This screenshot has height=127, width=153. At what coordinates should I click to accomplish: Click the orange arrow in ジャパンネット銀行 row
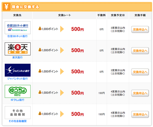[62, 71]
